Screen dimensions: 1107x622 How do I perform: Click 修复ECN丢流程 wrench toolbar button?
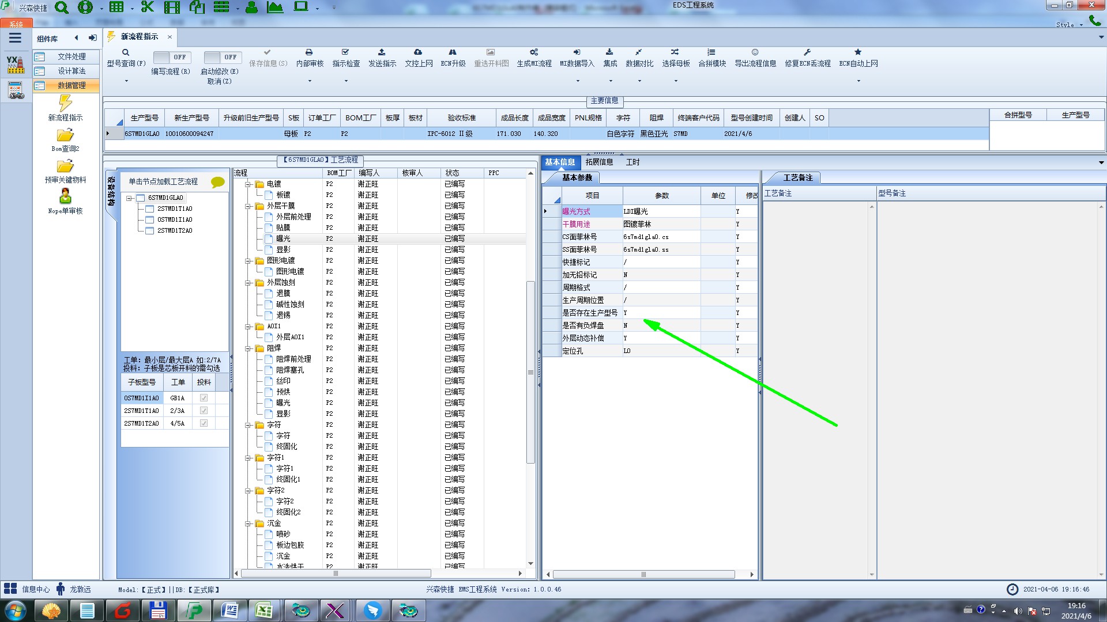[808, 58]
